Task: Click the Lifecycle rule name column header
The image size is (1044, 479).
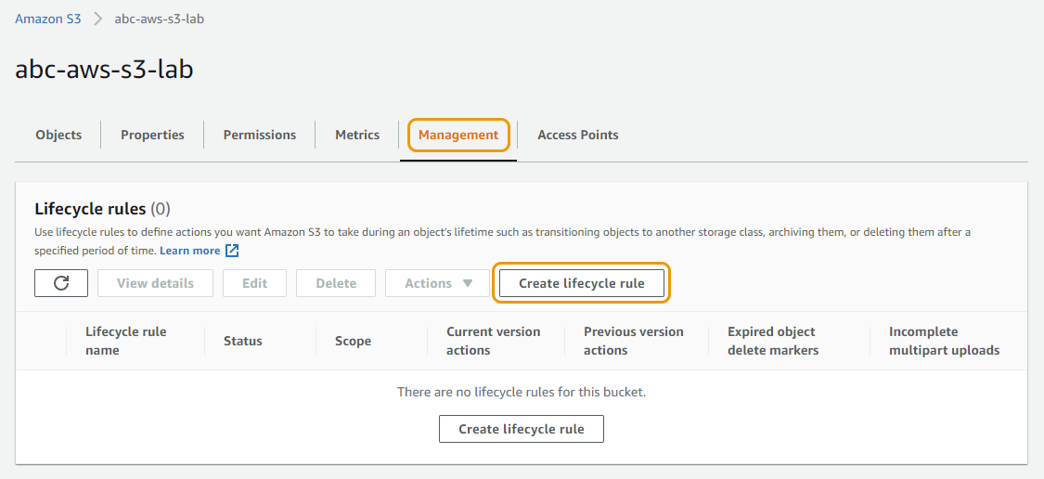Action: tap(126, 341)
